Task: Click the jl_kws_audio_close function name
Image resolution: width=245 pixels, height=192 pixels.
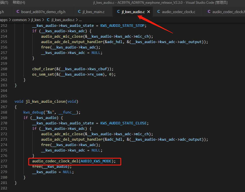Action: pos(45,102)
